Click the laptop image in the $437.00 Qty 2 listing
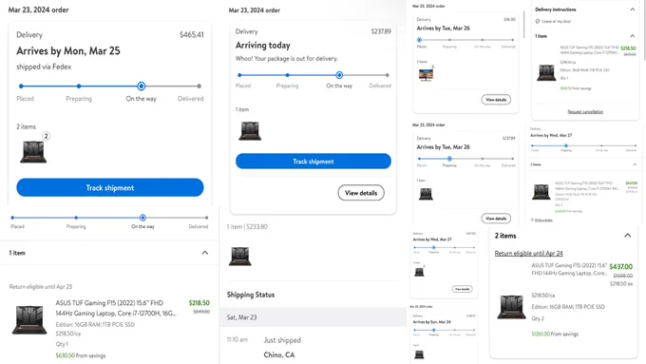 pyautogui.click(x=511, y=307)
